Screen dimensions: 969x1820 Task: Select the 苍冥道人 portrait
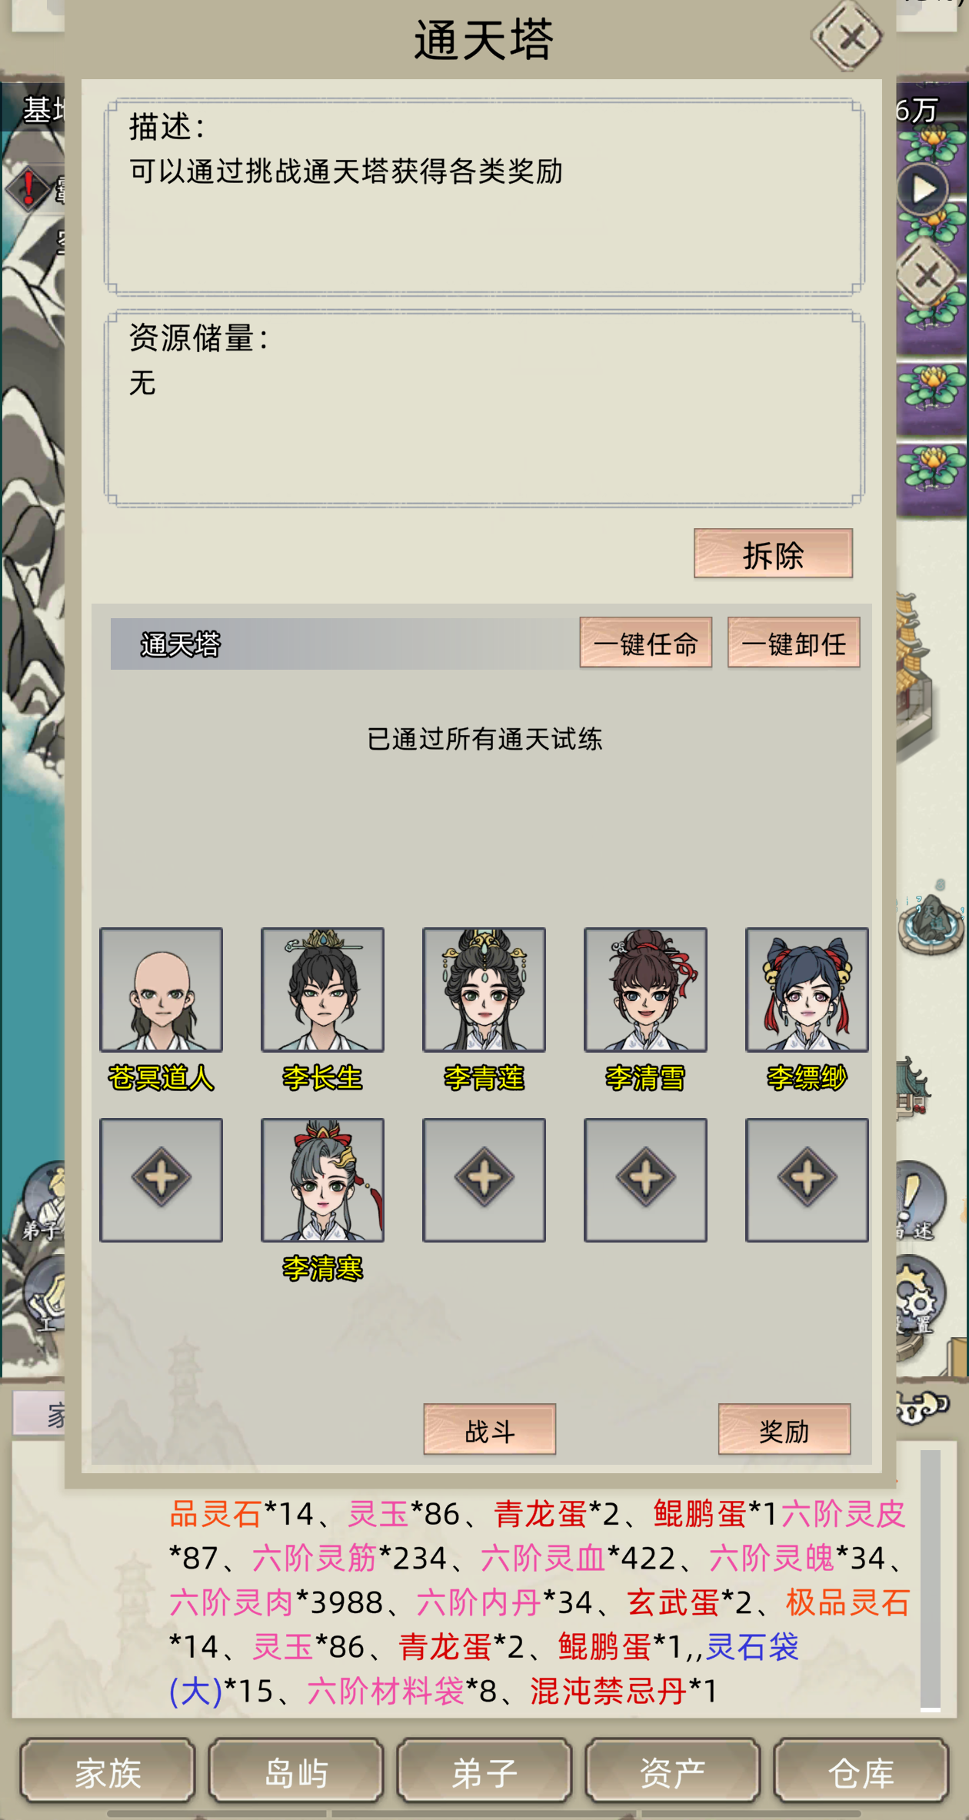[x=161, y=990]
